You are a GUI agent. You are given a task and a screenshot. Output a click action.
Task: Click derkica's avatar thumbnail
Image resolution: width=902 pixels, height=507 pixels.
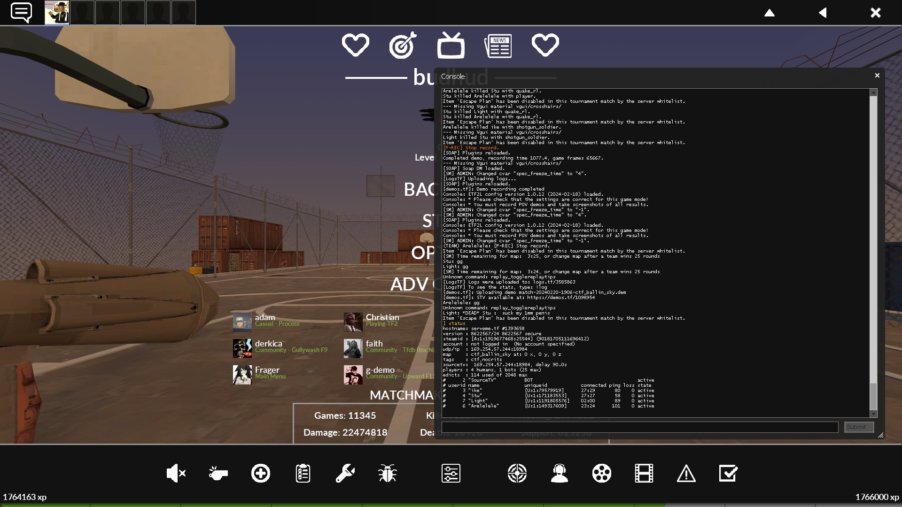[x=242, y=348]
